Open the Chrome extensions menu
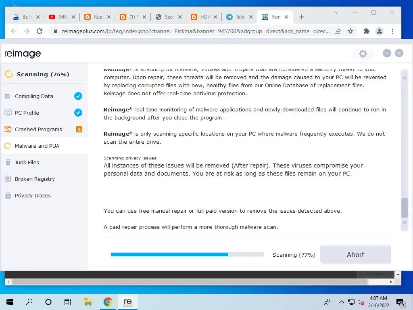The image size is (413, 310). (x=366, y=31)
